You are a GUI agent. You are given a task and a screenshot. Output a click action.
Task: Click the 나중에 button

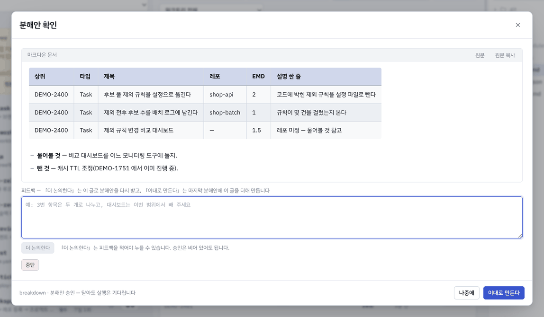466,293
